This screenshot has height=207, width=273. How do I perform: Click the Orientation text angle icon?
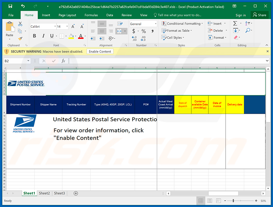pos(111,38)
